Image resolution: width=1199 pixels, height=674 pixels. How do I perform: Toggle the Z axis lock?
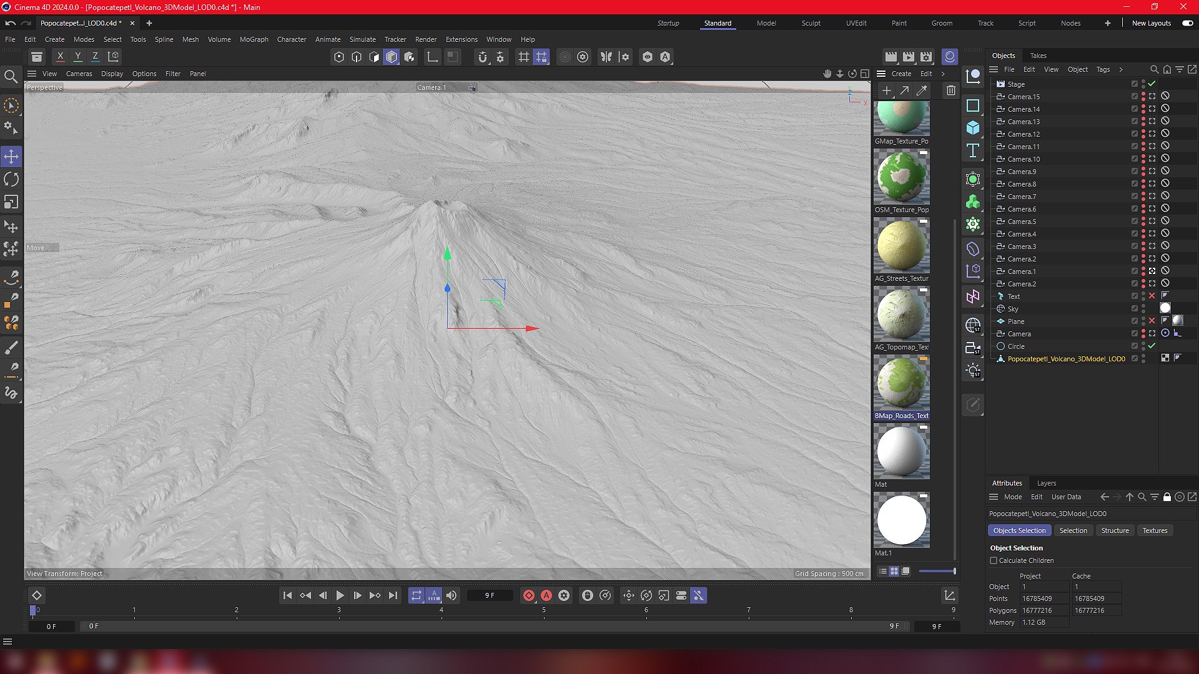click(x=95, y=57)
